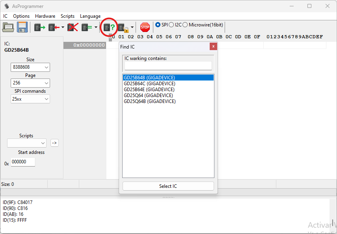Click the log panel splitter grip

click(x=168, y=197)
